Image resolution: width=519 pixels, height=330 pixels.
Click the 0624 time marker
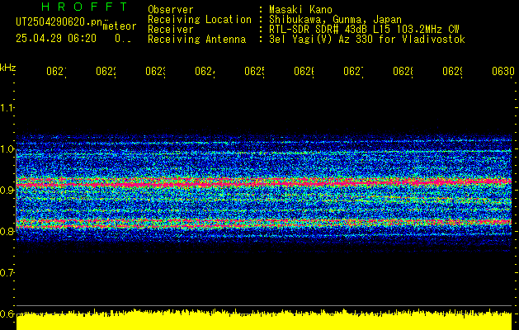[205, 72]
